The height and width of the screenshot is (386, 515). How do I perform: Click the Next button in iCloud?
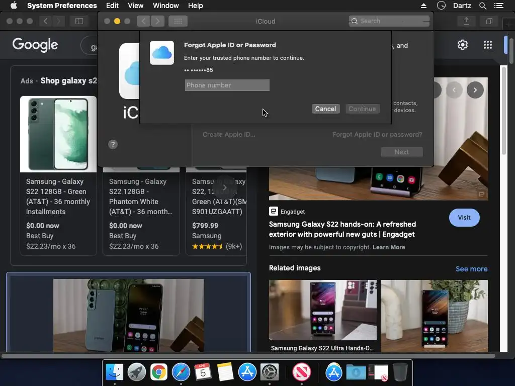tap(401, 152)
